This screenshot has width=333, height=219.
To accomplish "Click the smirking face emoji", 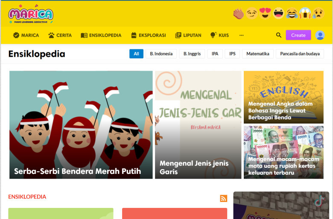I will [251, 13].
